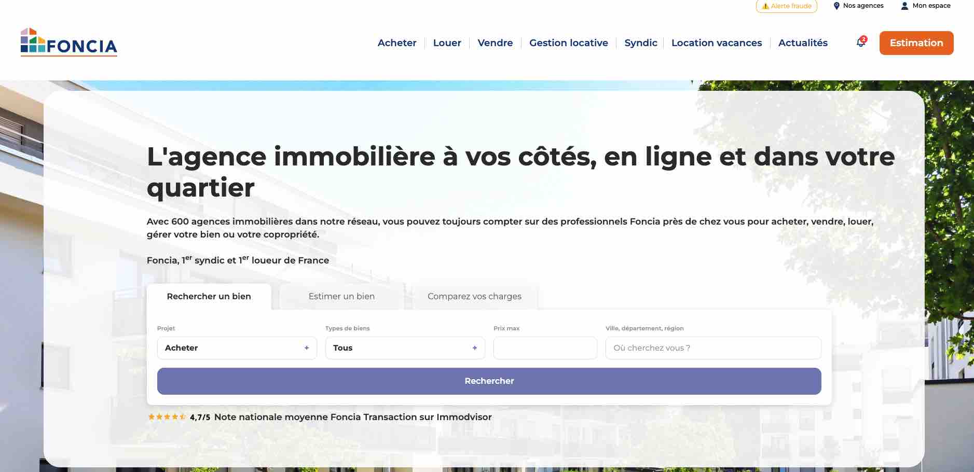Click the Où cherchez vous location field
Viewport: 974px width, 472px height.
[714, 348]
